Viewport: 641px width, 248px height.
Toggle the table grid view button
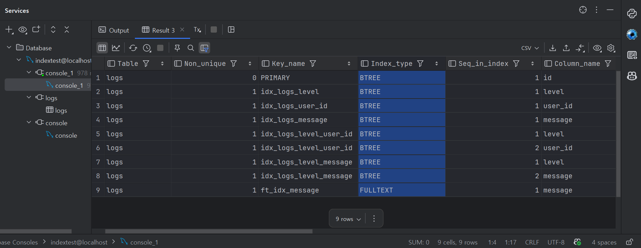click(x=102, y=48)
